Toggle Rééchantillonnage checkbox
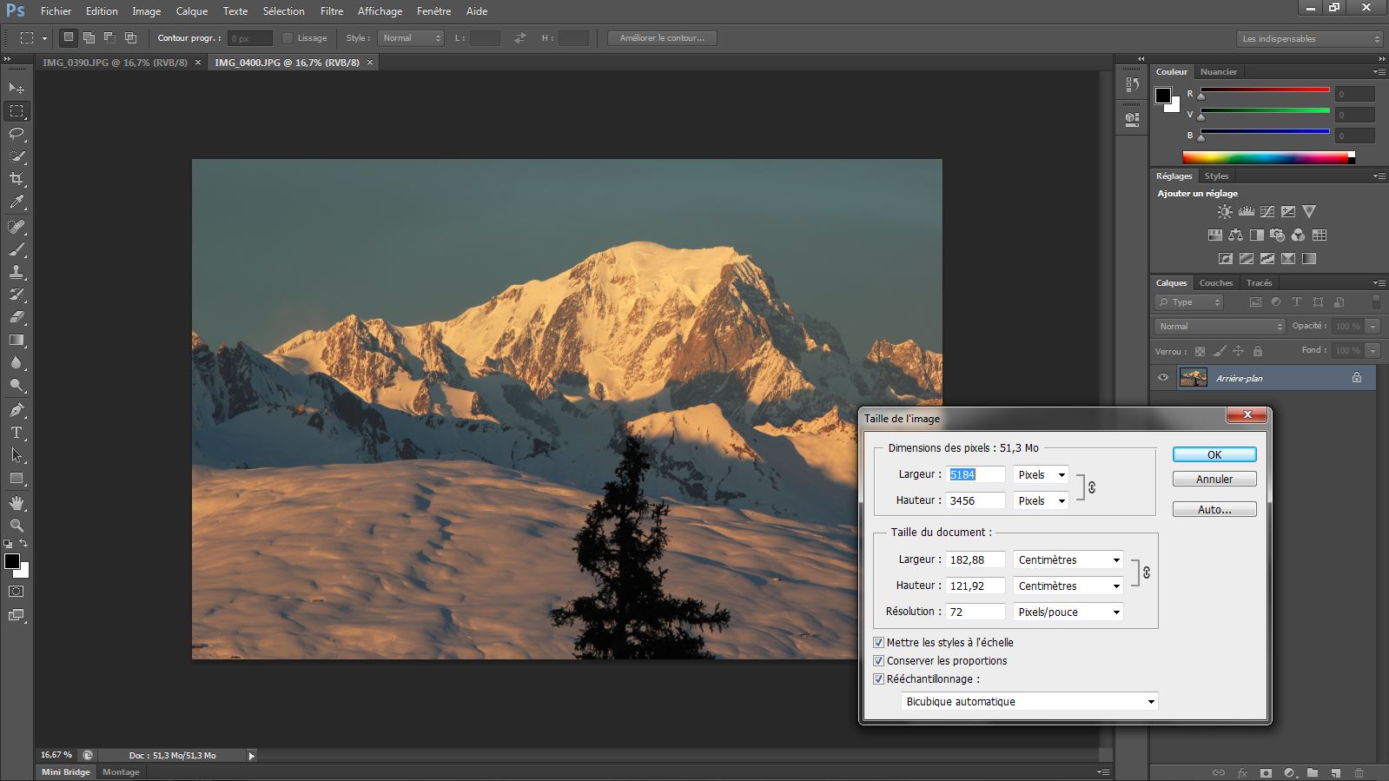This screenshot has width=1389, height=781. [x=878, y=679]
